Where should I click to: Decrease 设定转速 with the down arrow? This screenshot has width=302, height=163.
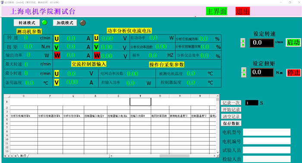tap(243, 45)
